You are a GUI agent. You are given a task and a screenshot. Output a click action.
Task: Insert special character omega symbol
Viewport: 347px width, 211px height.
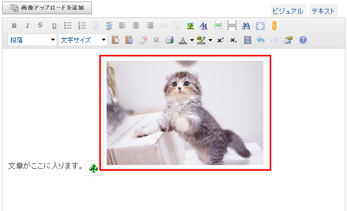click(156, 40)
